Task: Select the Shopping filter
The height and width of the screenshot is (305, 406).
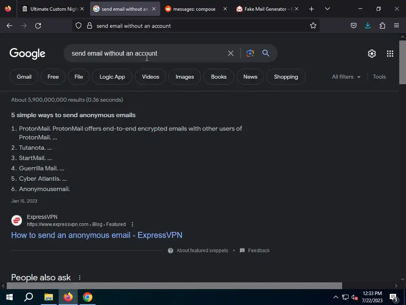Action: tap(286, 77)
